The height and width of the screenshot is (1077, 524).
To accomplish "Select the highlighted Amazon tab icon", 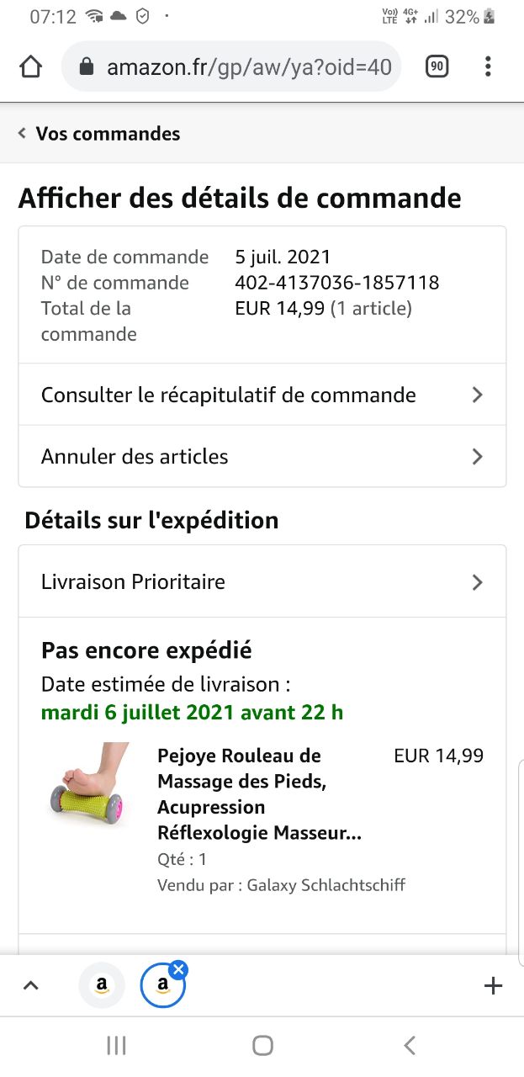I will click(161, 987).
